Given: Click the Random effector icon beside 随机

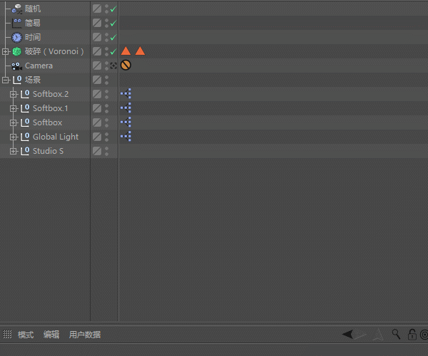Looking at the screenshot, I should coord(17,9).
